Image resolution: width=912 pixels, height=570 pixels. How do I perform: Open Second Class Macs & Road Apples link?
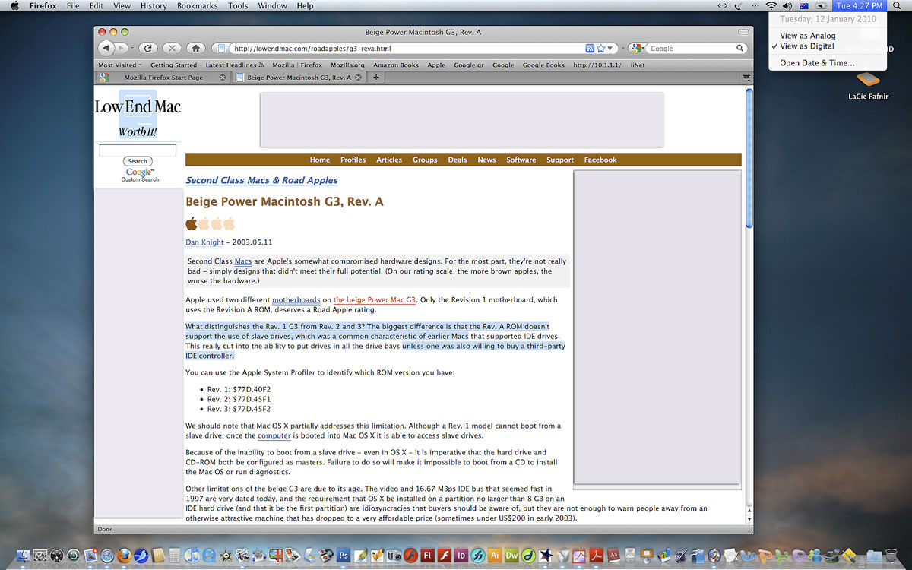(262, 180)
